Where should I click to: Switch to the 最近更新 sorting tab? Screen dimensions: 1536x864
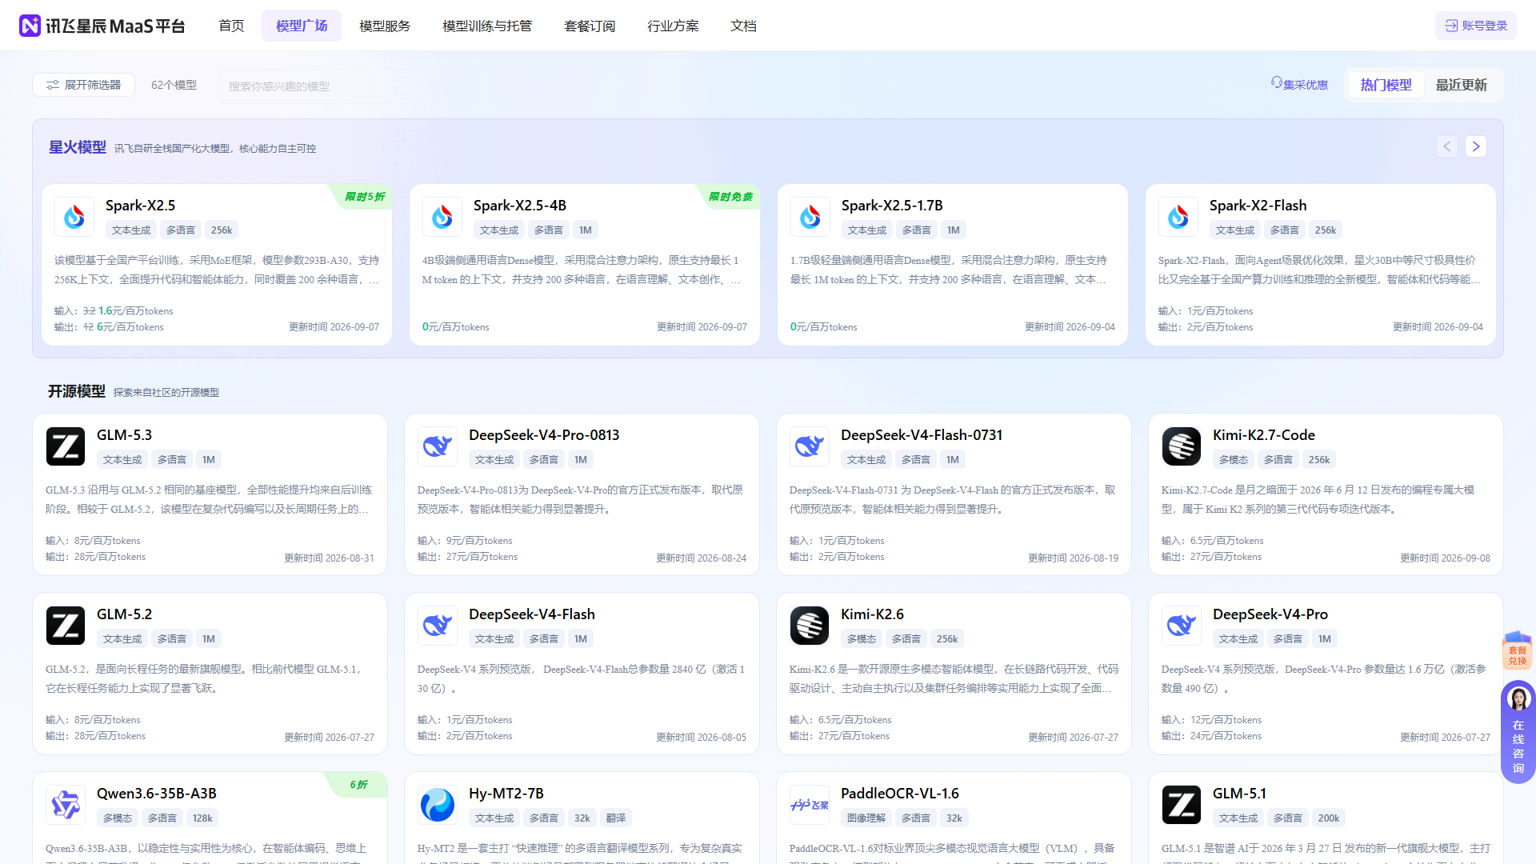1461,85
